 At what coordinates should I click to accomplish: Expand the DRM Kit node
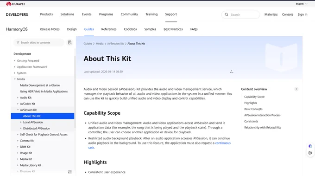click(x=18, y=147)
